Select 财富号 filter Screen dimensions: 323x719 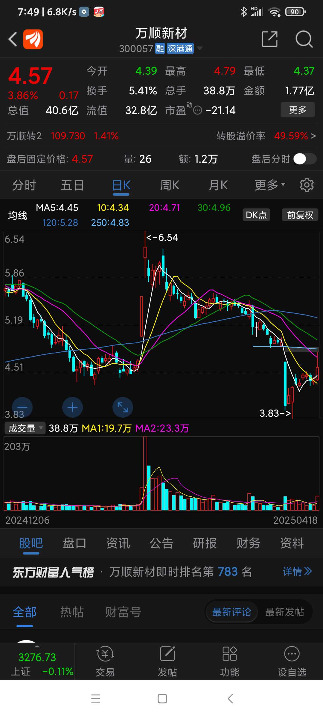(123, 612)
